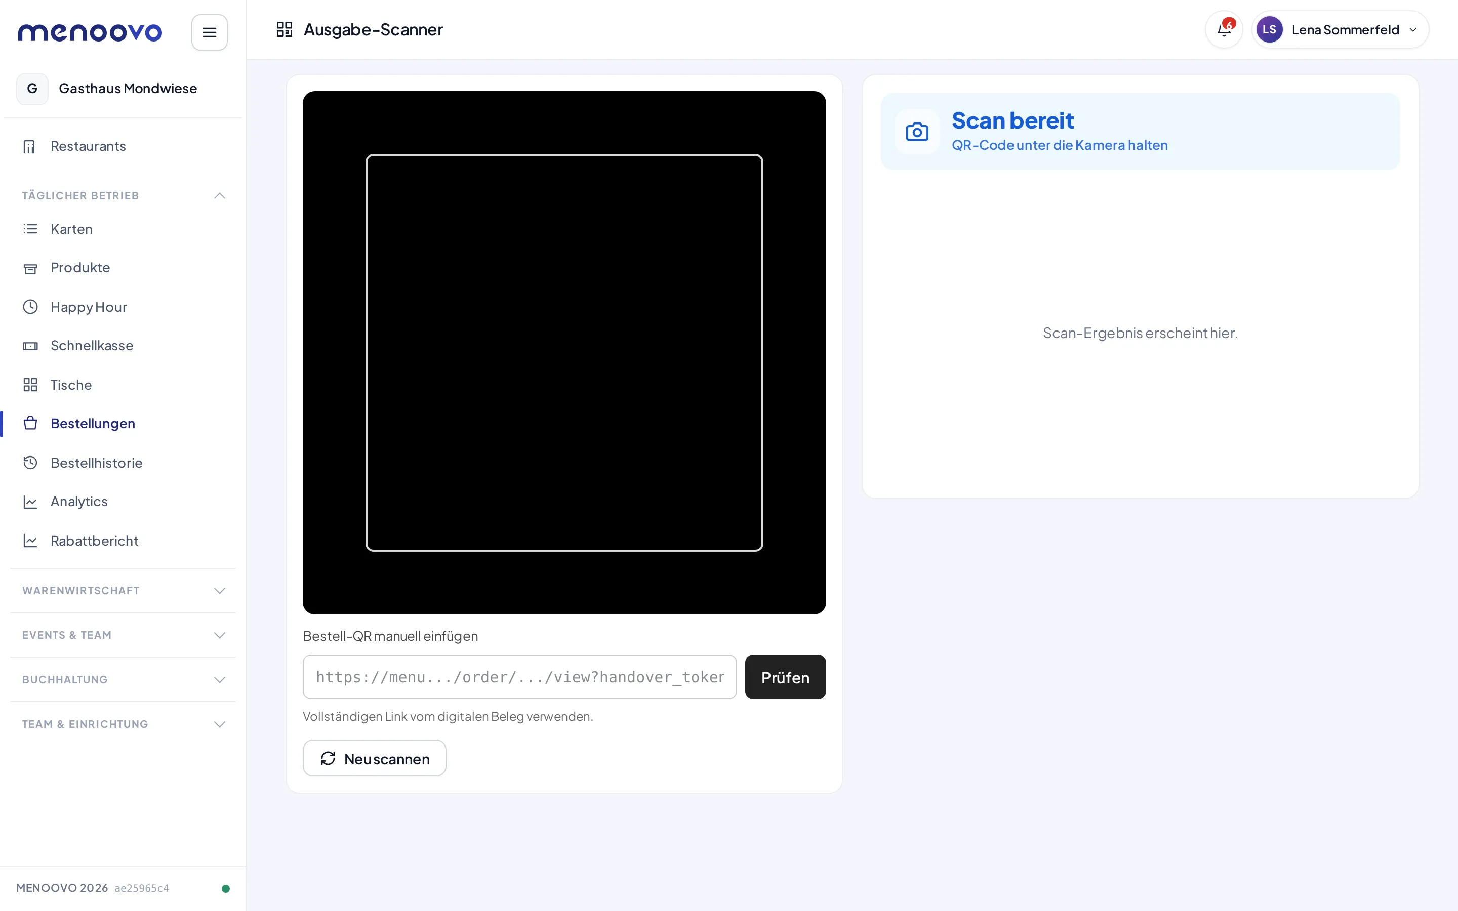1458x911 pixels.
Task: Open Produkte page
Action: [123, 268]
